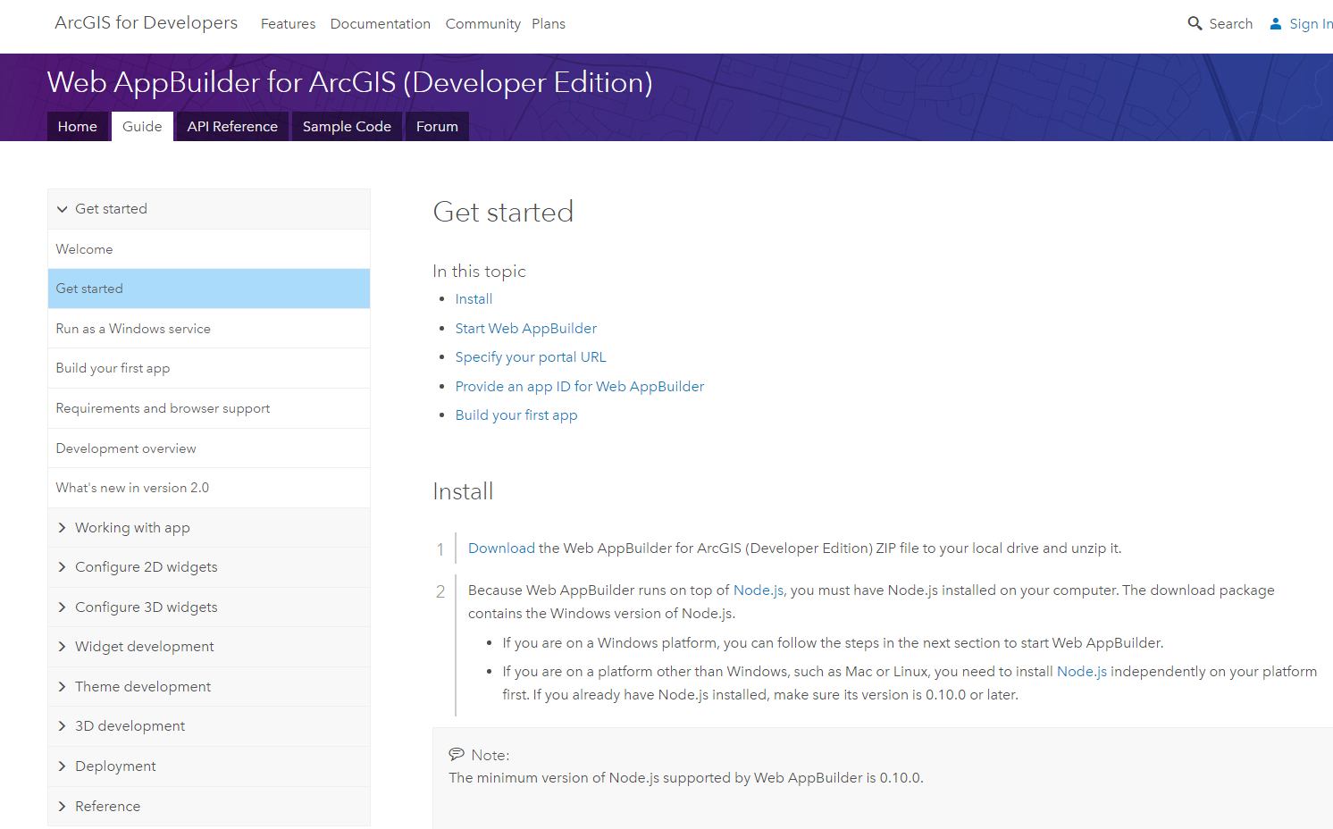
Task: Click the Sign In link
Action: [1311, 24]
